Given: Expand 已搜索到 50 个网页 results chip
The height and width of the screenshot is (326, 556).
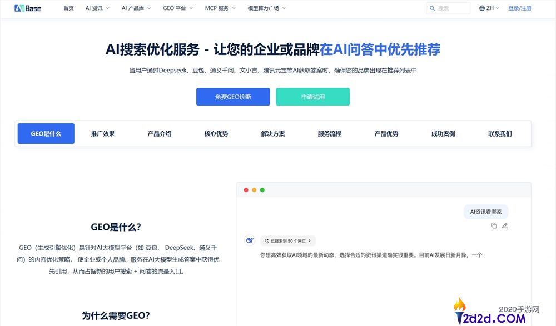Looking at the screenshot, I should point(288,240).
